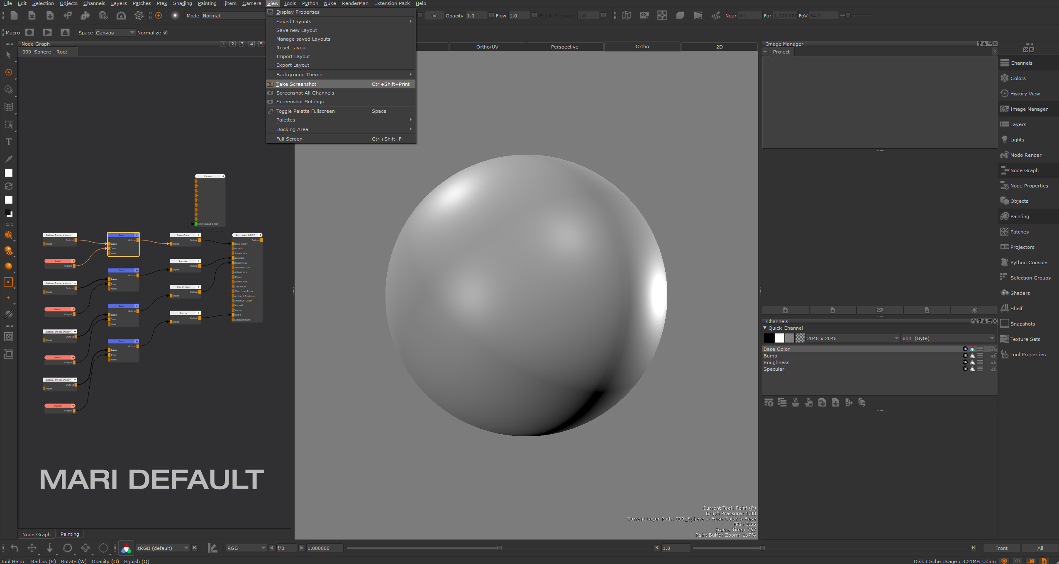Click the Shaders palette icon
This screenshot has height=564, width=1059.
(x=1004, y=293)
